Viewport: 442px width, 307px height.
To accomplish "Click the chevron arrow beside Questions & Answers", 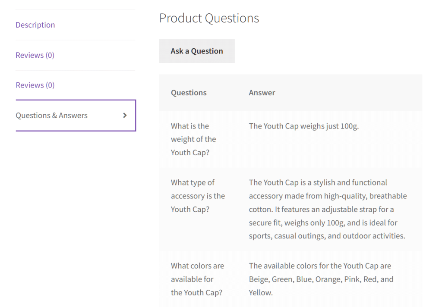I will point(125,116).
